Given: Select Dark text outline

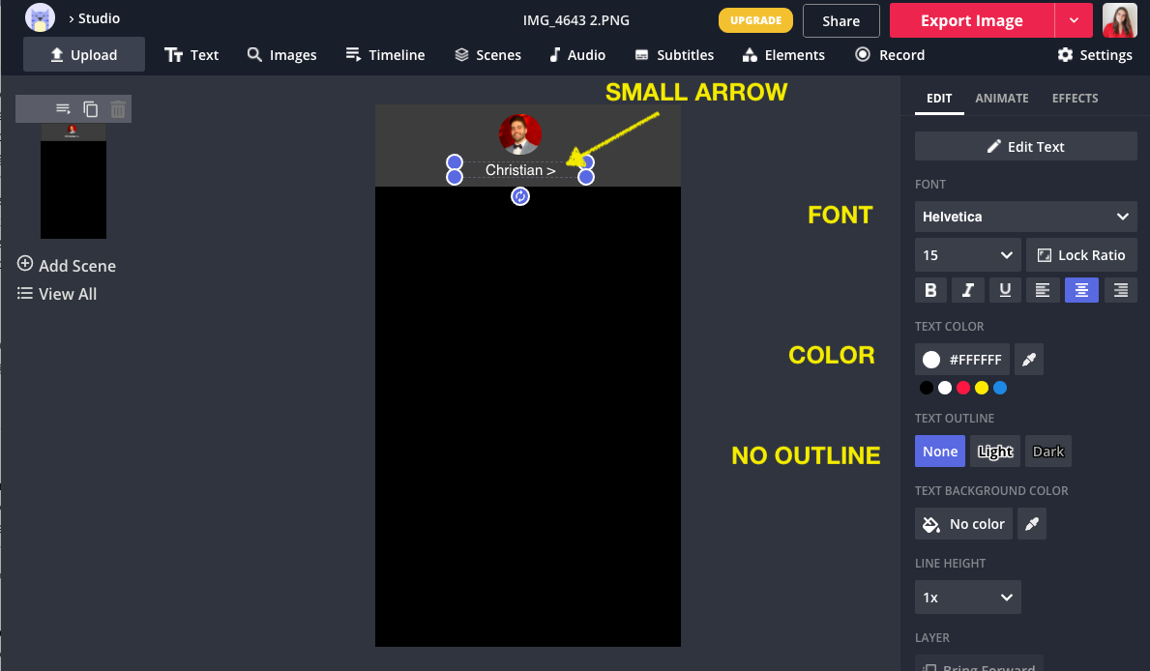Looking at the screenshot, I should (x=1048, y=451).
